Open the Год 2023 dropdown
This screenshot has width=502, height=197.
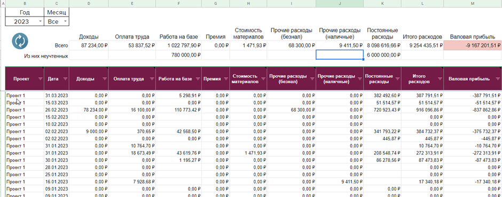tap(40, 21)
